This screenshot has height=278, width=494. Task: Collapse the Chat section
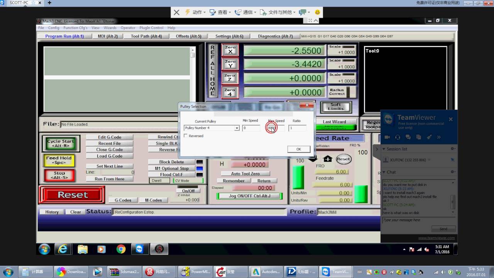pos(384,172)
